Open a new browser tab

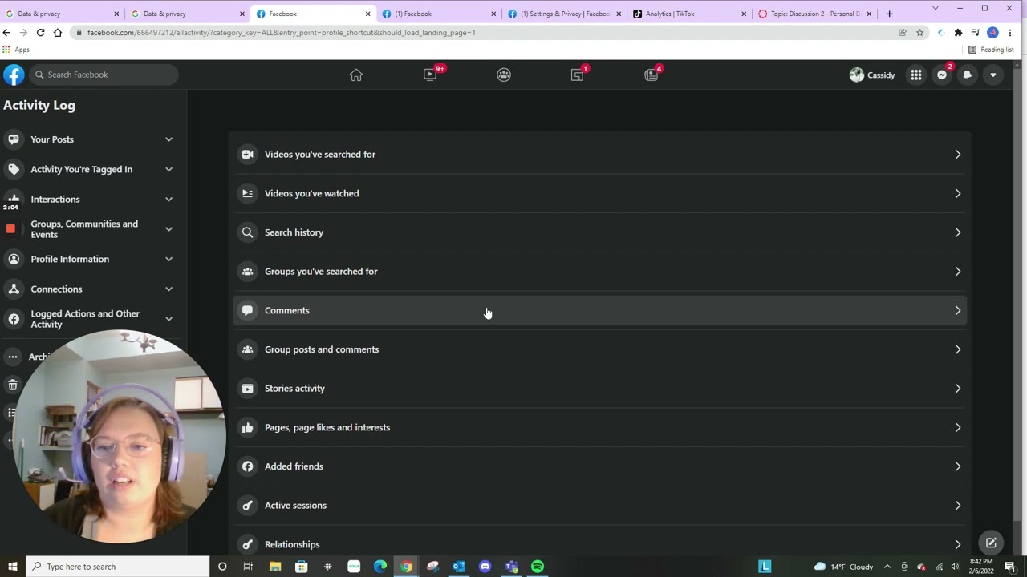pyautogui.click(x=889, y=14)
